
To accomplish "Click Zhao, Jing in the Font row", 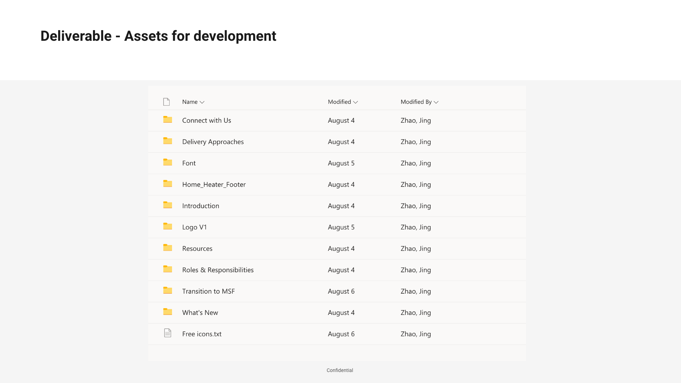I will [x=416, y=163].
